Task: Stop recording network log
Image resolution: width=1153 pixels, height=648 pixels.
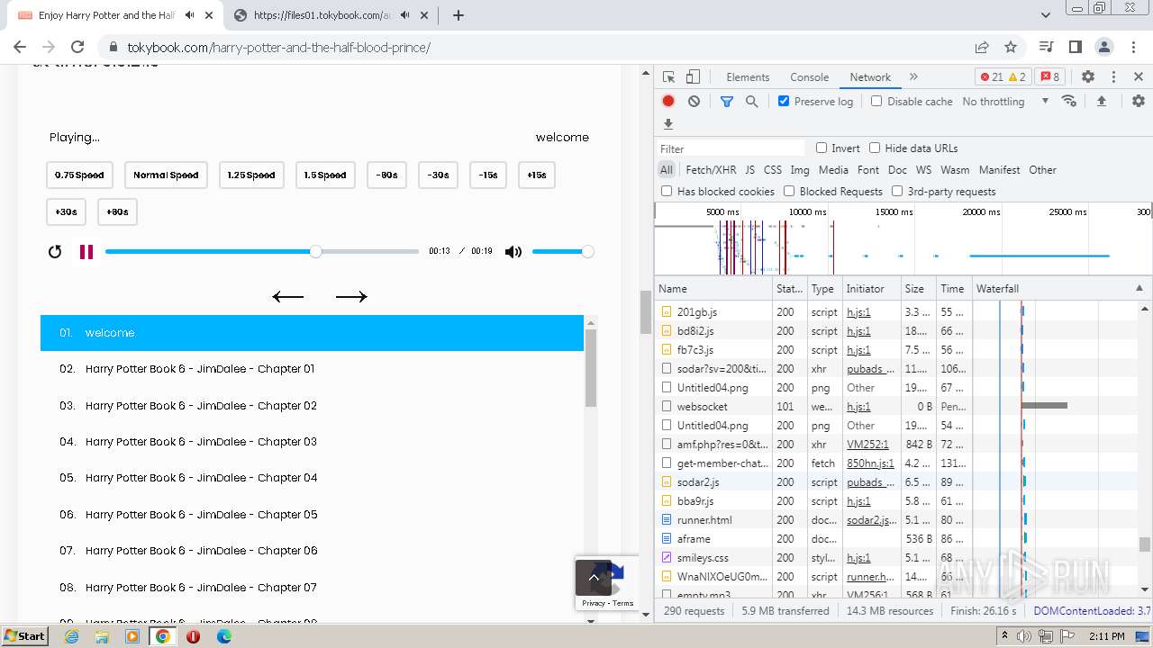Action: click(x=668, y=102)
